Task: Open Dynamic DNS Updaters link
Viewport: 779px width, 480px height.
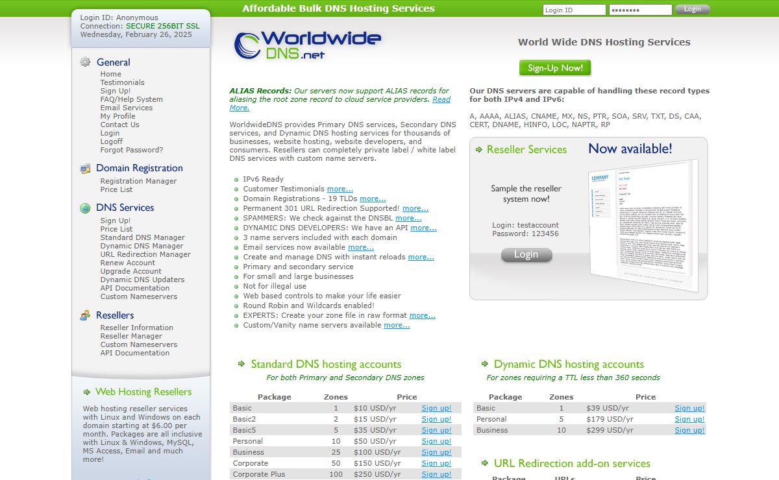Action: pos(142,280)
